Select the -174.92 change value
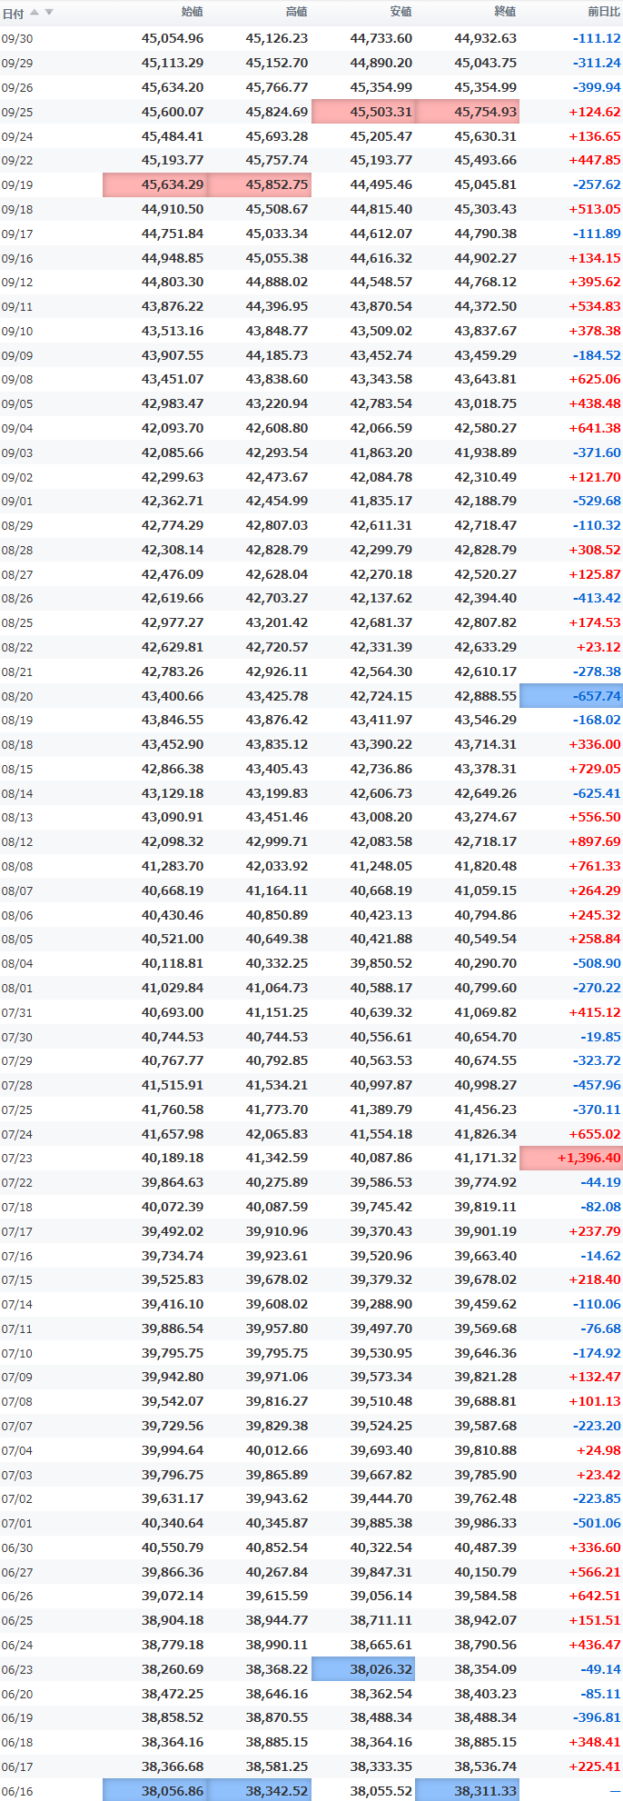The image size is (623, 1801). pos(597,1353)
